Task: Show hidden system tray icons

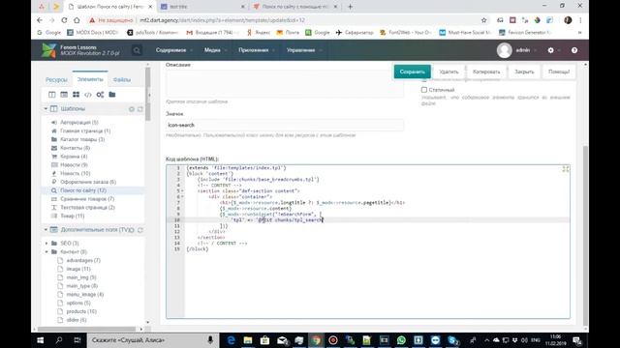Action: (486, 340)
